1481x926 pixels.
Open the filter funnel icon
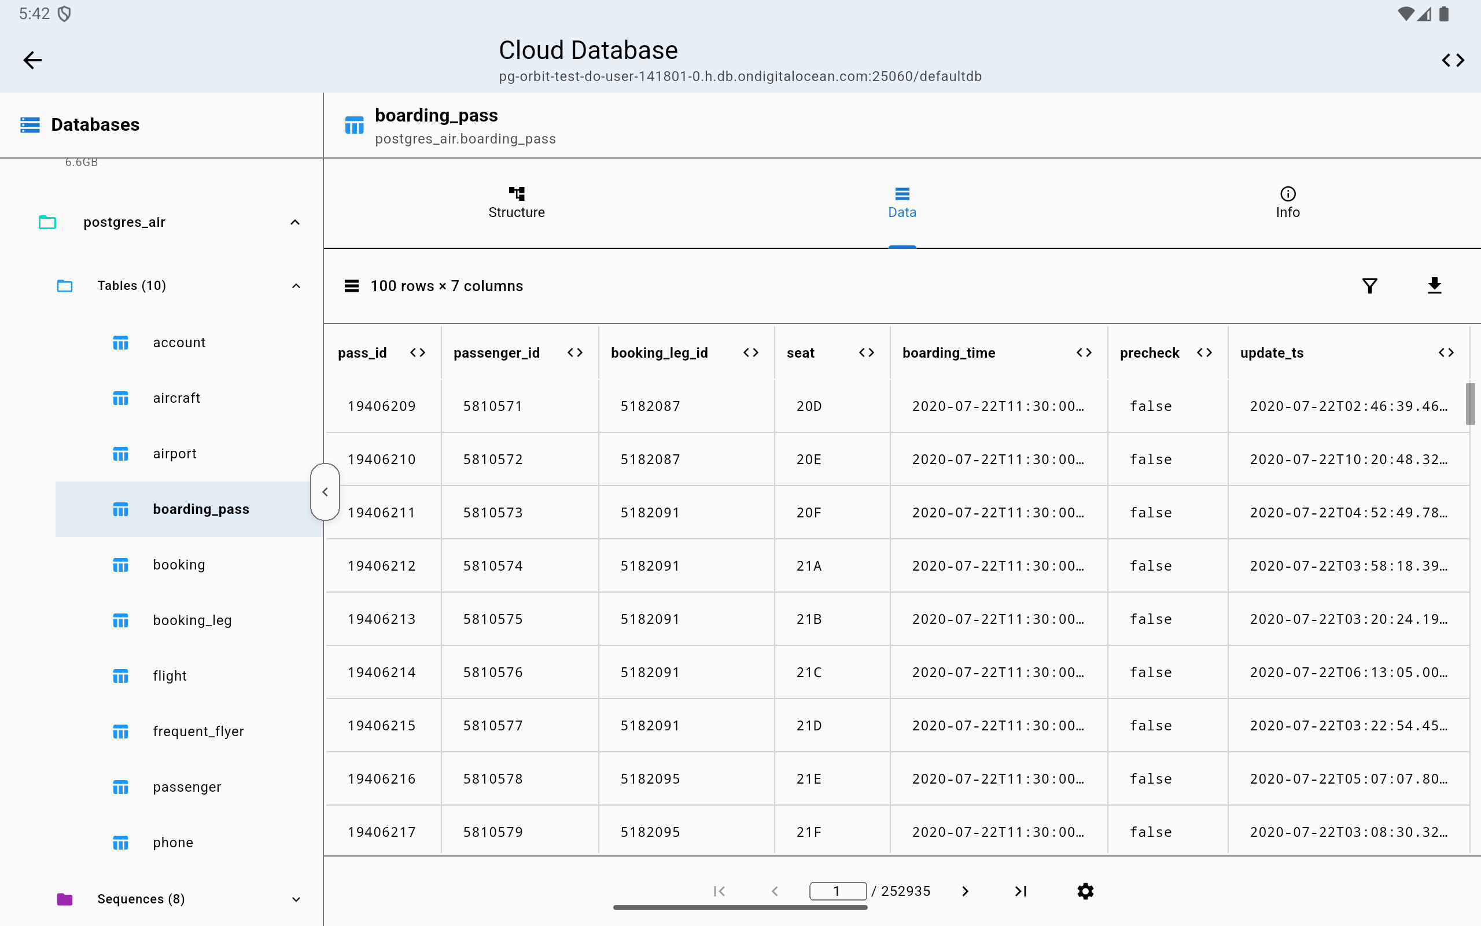click(1369, 286)
